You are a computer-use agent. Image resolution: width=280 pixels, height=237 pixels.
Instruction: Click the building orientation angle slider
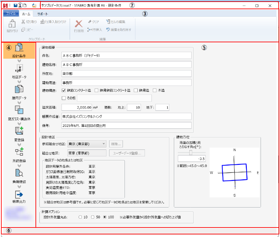191,153
